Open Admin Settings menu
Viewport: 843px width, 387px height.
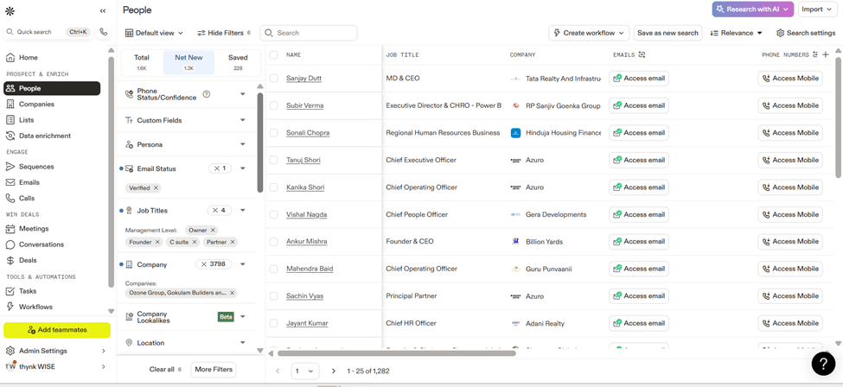(x=56, y=351)
